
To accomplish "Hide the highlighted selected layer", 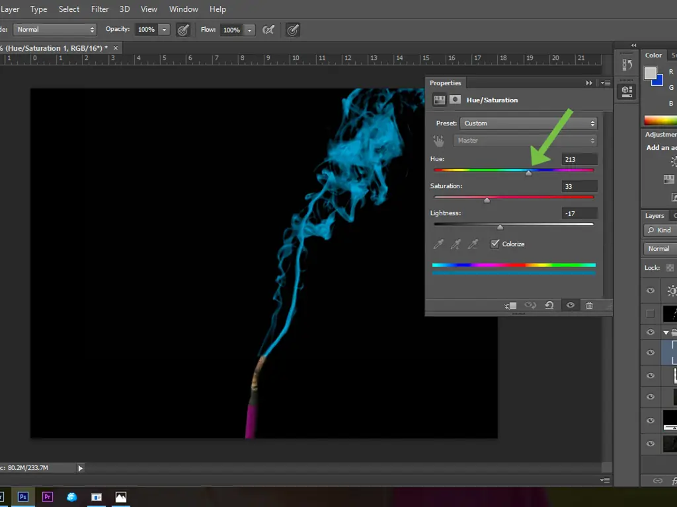I will click(x=651, y=353).
